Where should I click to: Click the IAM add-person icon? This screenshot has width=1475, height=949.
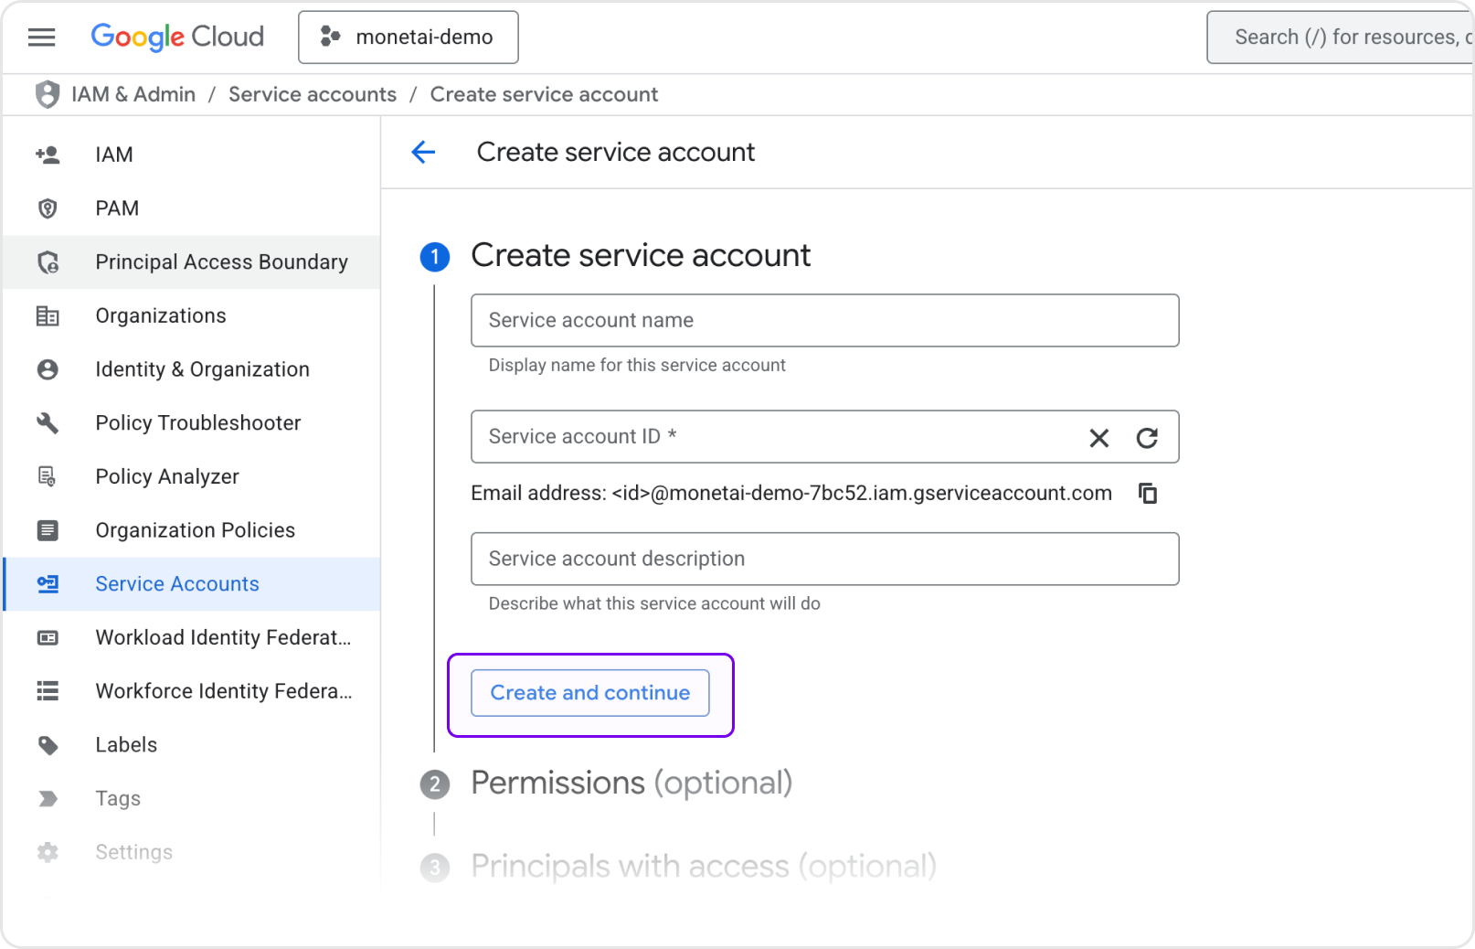tap(48, 155)
